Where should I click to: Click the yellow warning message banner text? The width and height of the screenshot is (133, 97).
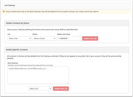pyautogui.click(x=52, y=12)
